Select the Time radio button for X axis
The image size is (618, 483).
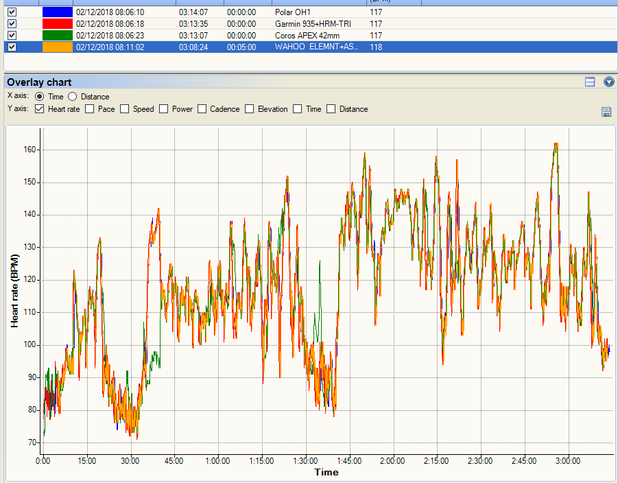tap(40, 97)
